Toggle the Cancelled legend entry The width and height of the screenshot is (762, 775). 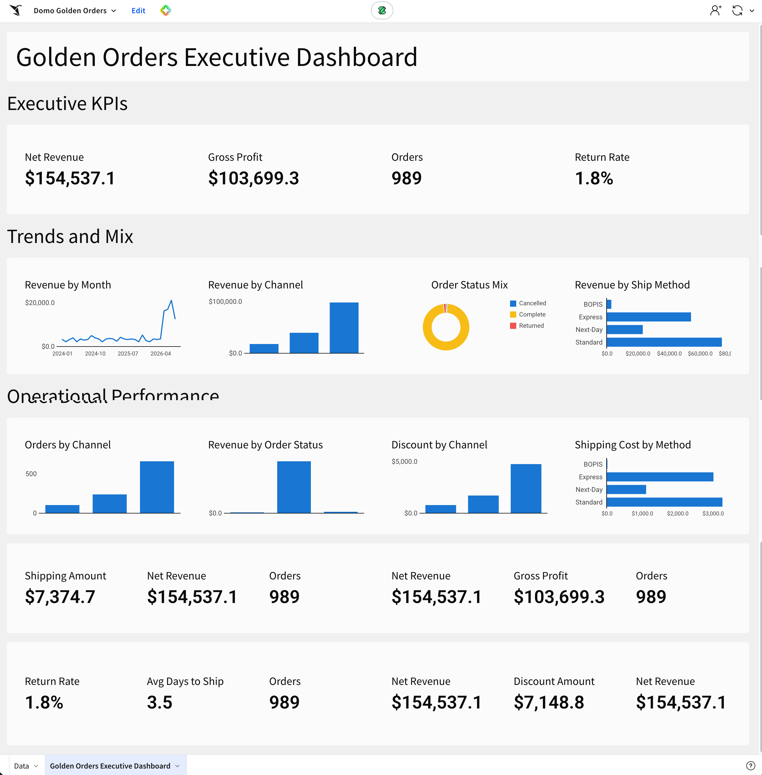tap(528, 303)
